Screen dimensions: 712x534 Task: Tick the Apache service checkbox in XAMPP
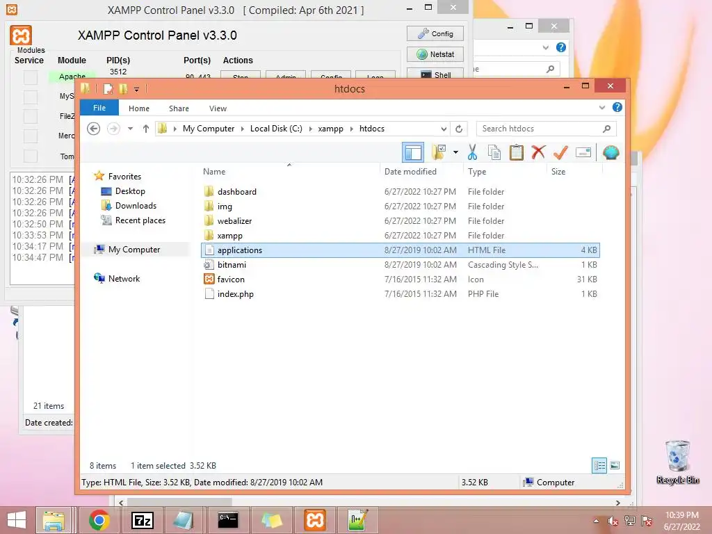tap(31, 77)
